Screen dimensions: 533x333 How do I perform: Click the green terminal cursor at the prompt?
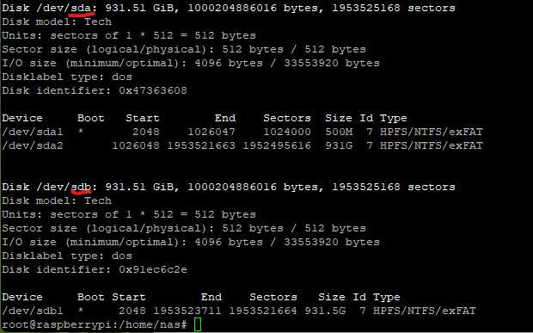198,324
